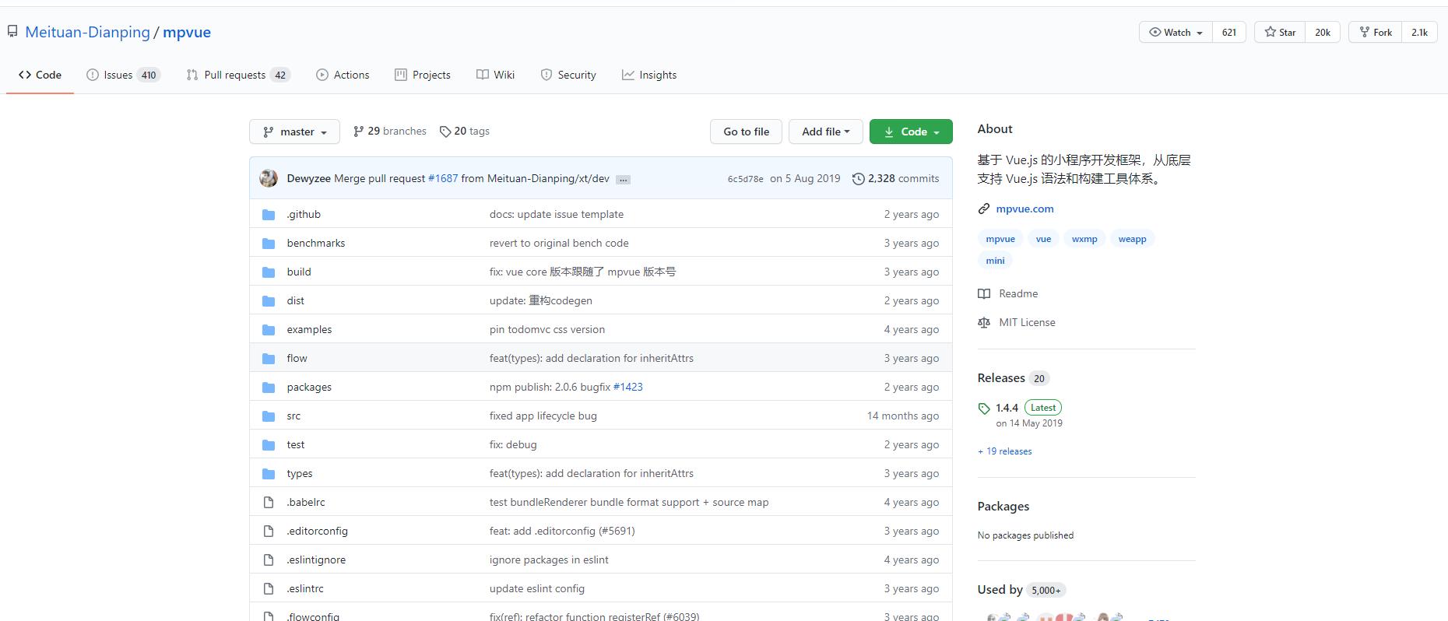This screenshot has width=1448, height=621.
Task: Expand the Add file dropdown
Action: 825,132
